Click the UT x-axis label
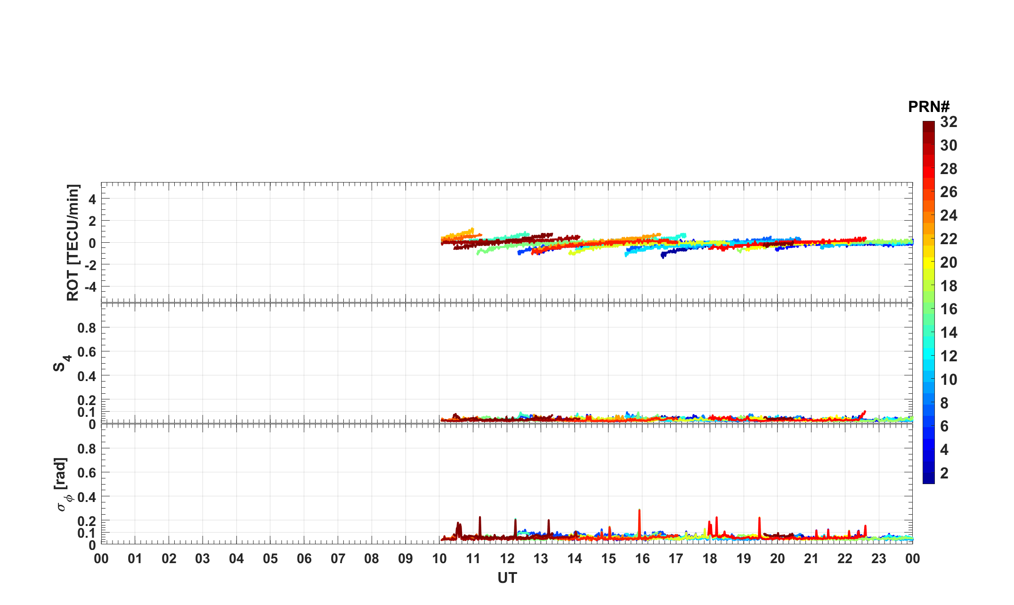This screenshot has width=1014, height=605. [x=507, y=578]
